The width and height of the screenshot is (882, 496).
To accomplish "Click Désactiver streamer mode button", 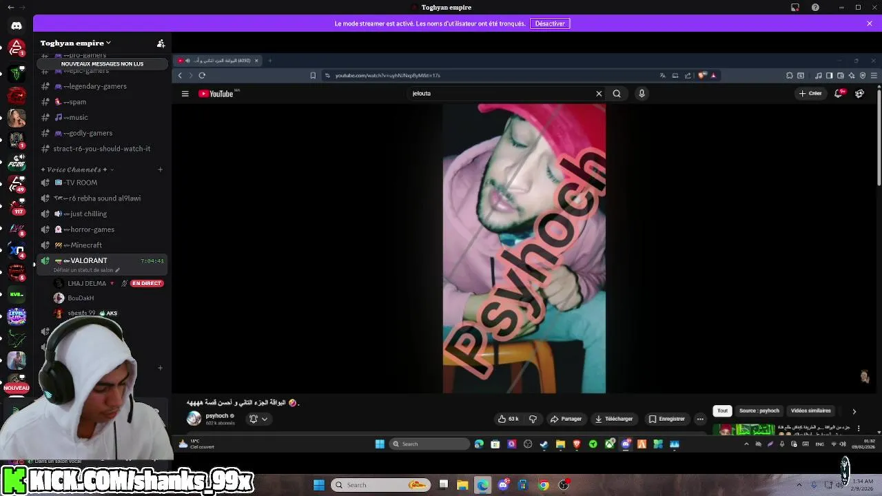I will tap(550, 23).
